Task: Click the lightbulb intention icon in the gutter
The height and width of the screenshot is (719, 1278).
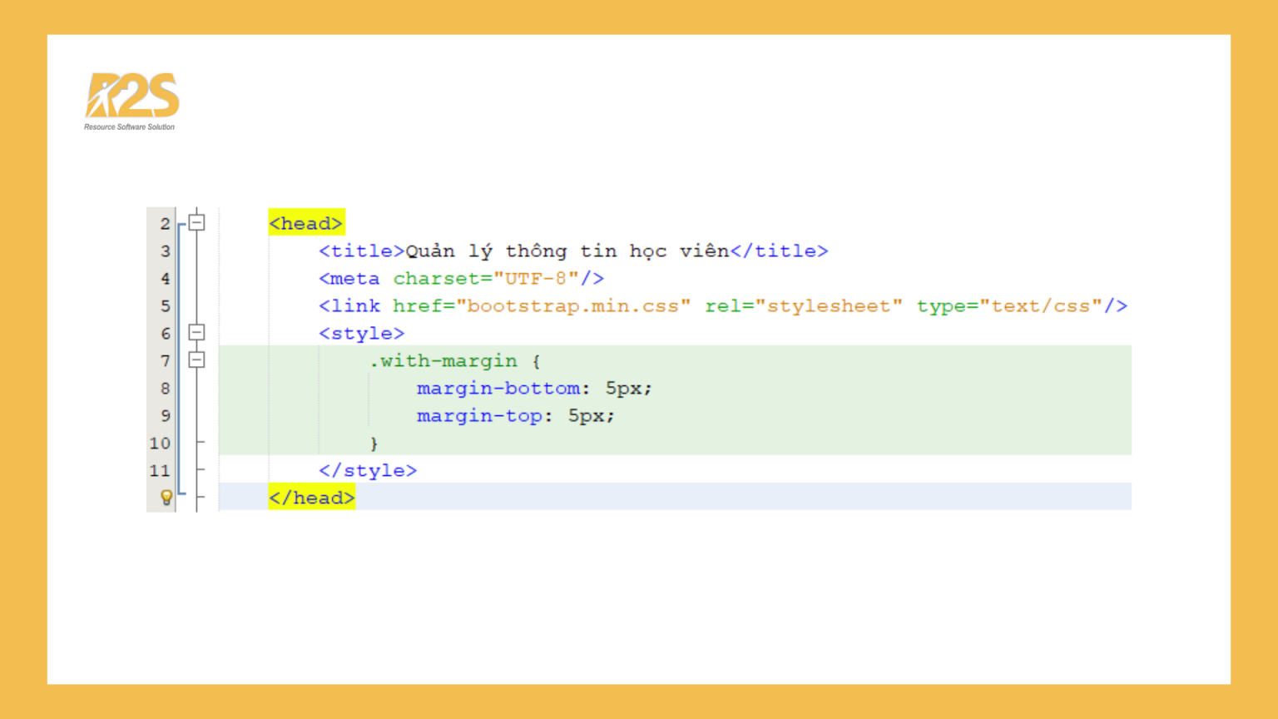Action: pos(166,498)
